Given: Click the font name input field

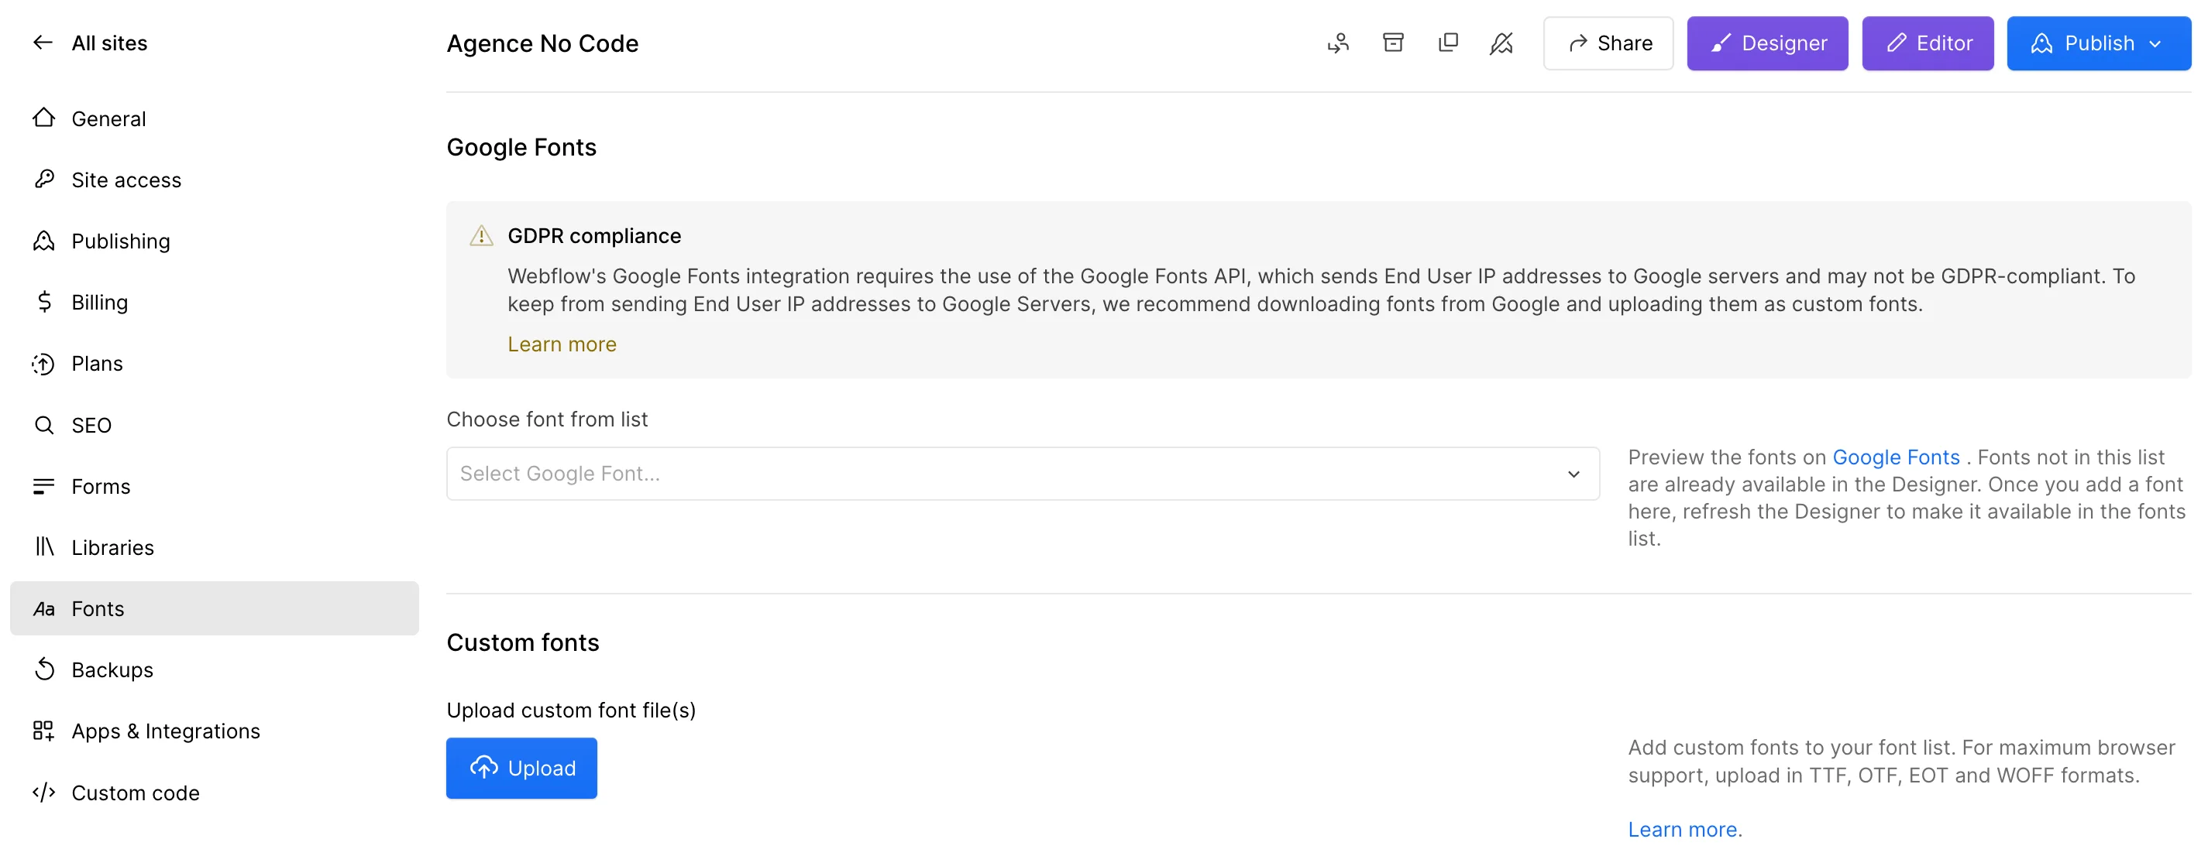Looking at the screenshot, I should point(1018,473).
